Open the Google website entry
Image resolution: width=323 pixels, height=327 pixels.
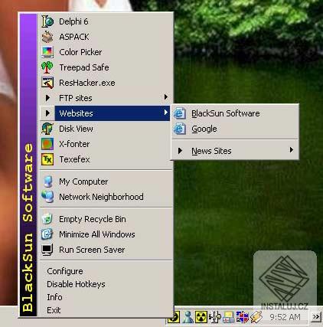pos(235,129)
